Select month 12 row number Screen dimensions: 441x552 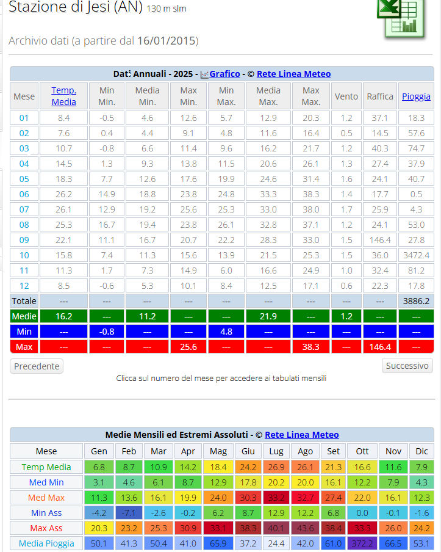pos(24,286)
